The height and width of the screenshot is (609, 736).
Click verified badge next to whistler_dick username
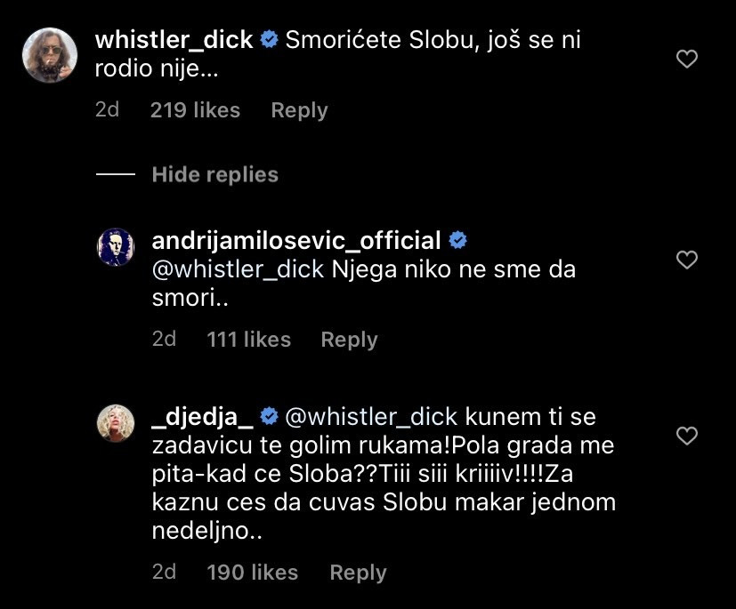point(270,40)
